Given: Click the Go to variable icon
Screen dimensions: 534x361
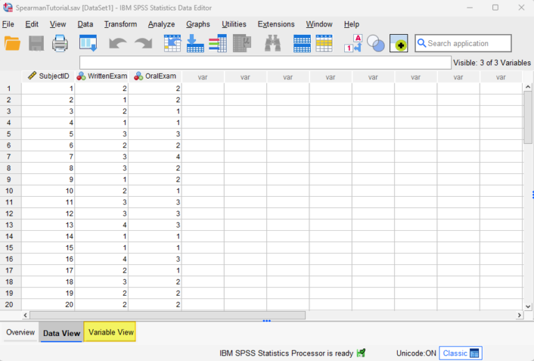Looking at the screenshot, I should (x=195, y=44).
